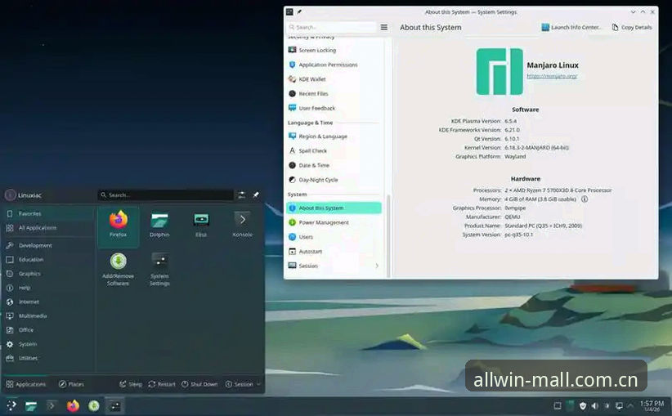Open System Settings from launcher favorites
Screen dimensions: 672x416
[159, 270]
